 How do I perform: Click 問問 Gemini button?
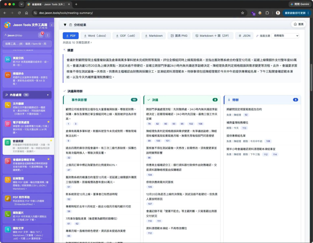[300, 4]
